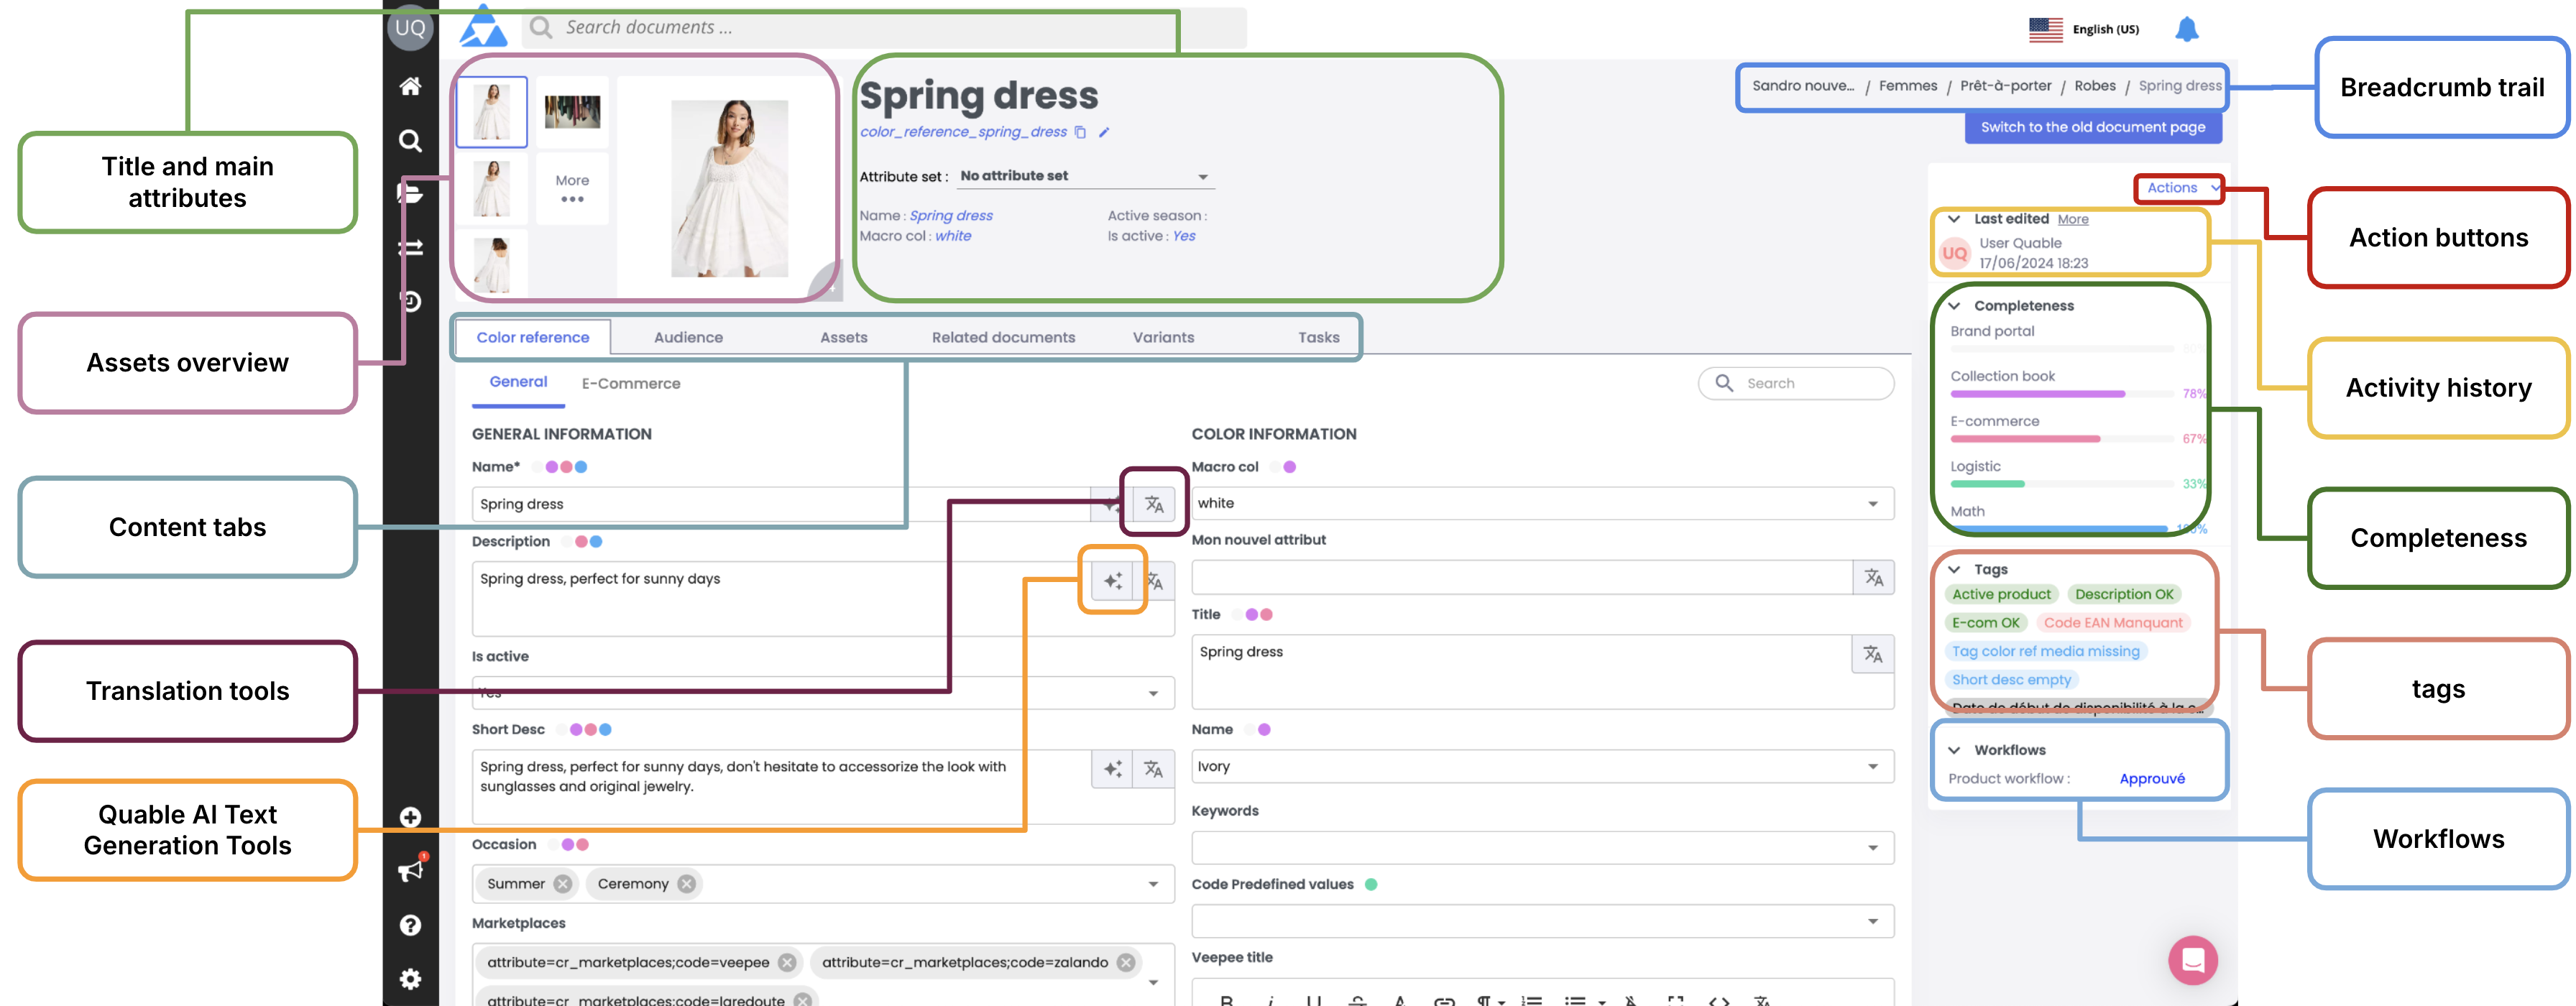Remove the veepee marketplace chip
This screenshot has width=2576, height=1006.
pos(787,962)
